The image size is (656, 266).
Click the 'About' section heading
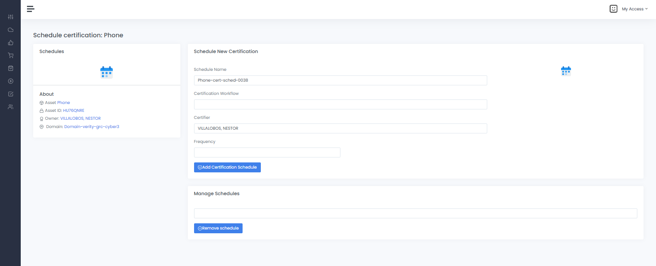pos(46,94)
